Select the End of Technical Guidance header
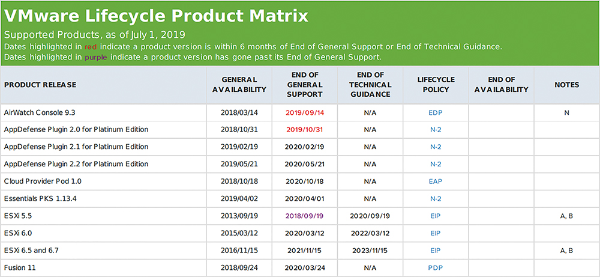600x277 pixels. click(370, 85)
